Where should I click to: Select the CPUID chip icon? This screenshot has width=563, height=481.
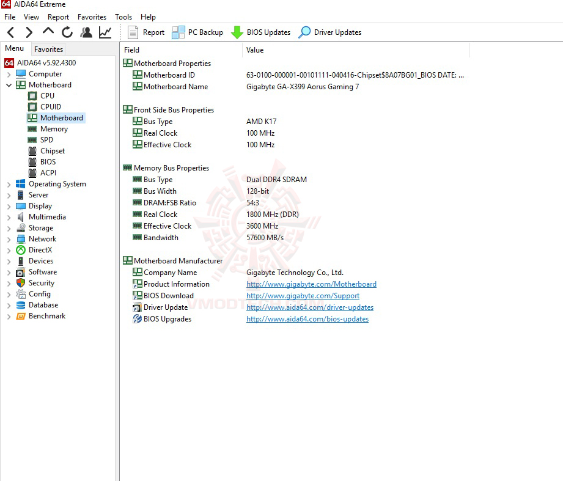point(32,107)
